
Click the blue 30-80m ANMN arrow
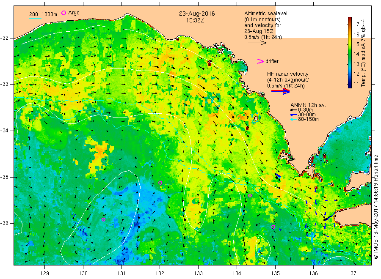click(x=293, y=115)
